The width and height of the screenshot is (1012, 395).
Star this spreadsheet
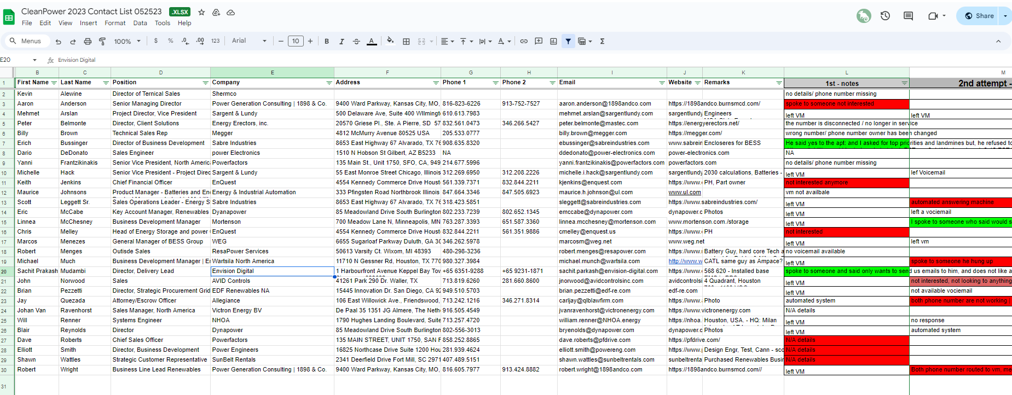point(201,12)
